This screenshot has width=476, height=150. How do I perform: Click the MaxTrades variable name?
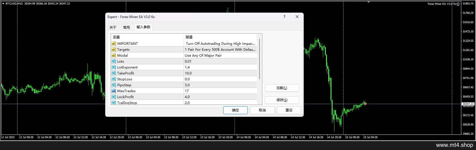126,91
